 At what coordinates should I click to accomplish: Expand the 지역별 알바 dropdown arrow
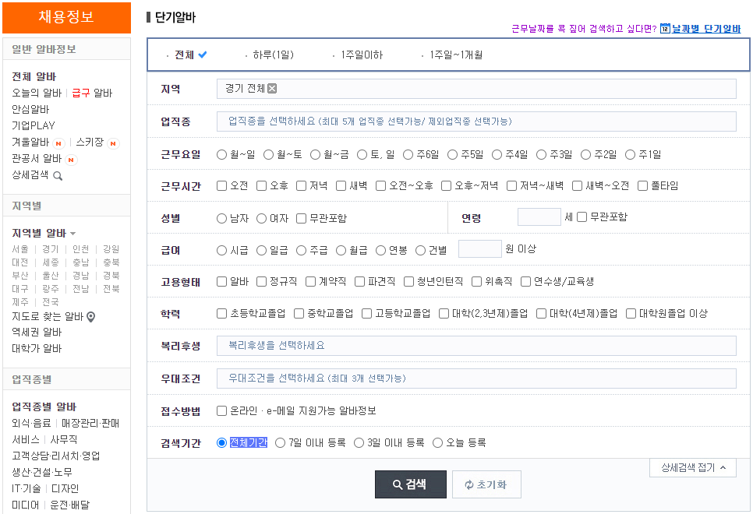coord(73,234)
